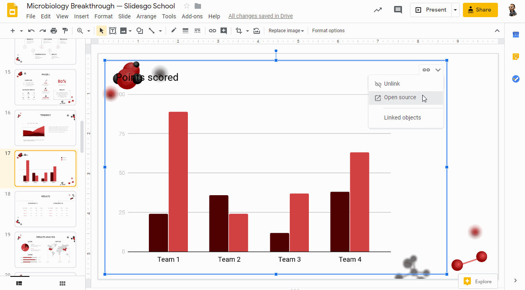Open the insert image dropdown arrow
Viewport: 525px width, 290px height.
click(x=130, y=31)
